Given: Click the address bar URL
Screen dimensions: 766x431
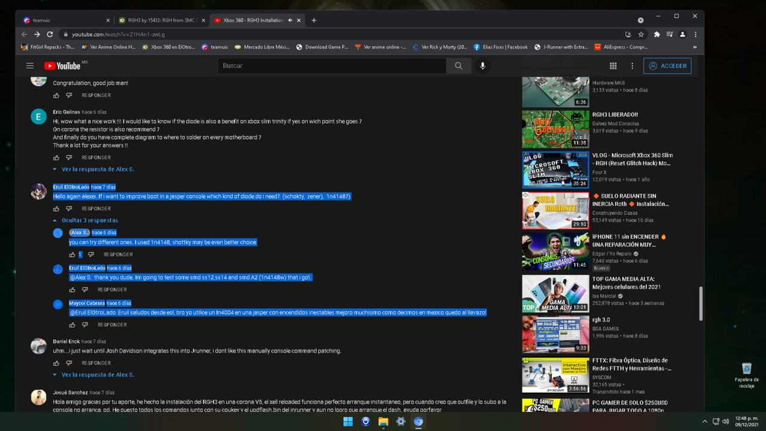Looking at the screenshot, I should tap(118, 35).
